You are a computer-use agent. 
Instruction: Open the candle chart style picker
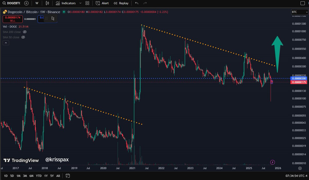pos(47,3)
